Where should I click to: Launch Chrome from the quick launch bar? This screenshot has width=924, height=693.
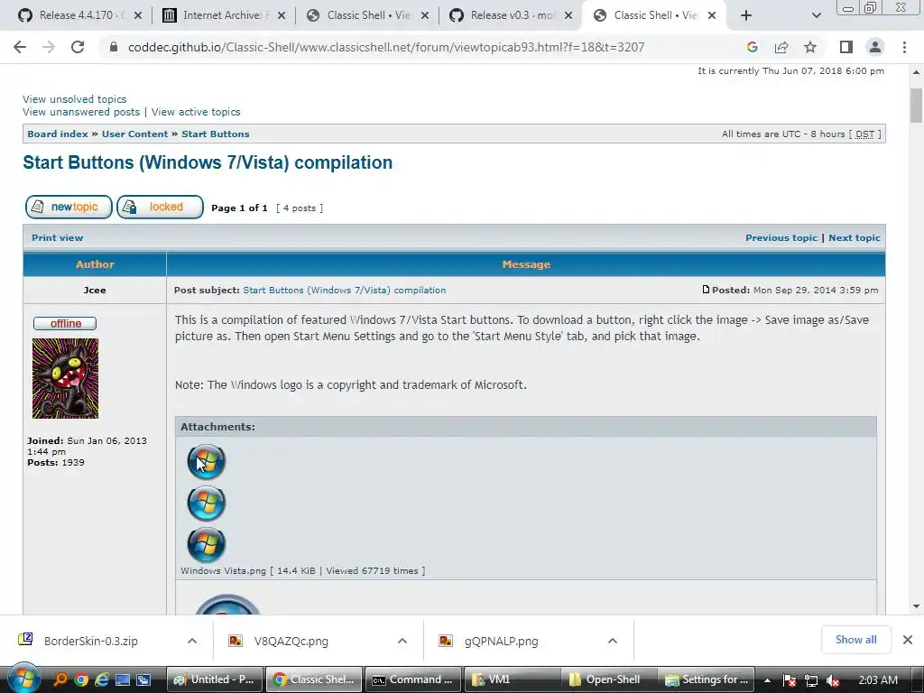click(x=80, y=680)
